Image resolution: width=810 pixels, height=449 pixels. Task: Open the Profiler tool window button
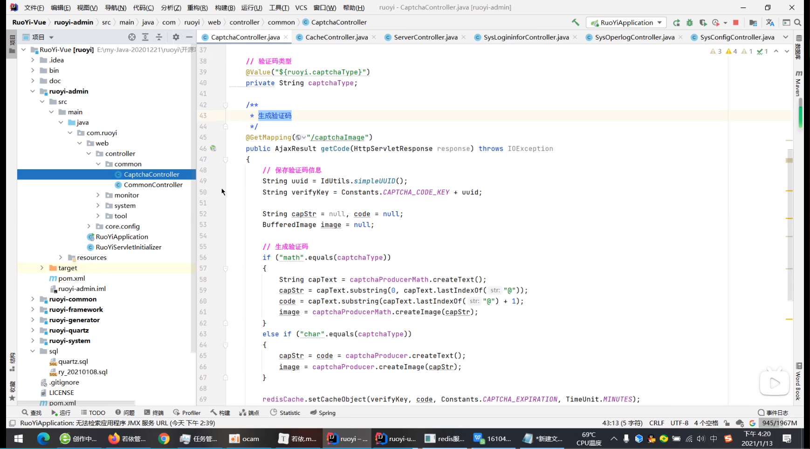click(187, 413)
